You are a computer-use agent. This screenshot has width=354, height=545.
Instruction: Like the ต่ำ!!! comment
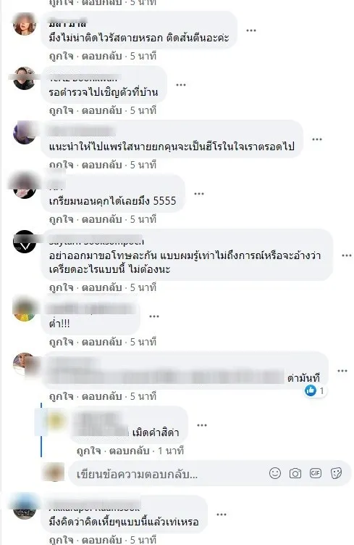click(x=61, y=342)
